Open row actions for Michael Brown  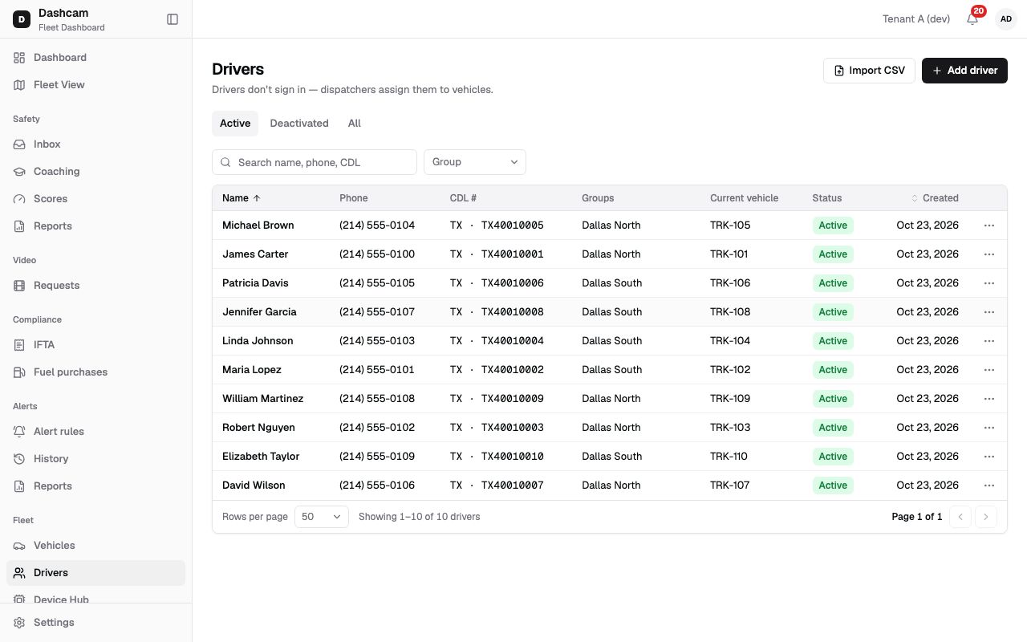[x=989, y=226]
